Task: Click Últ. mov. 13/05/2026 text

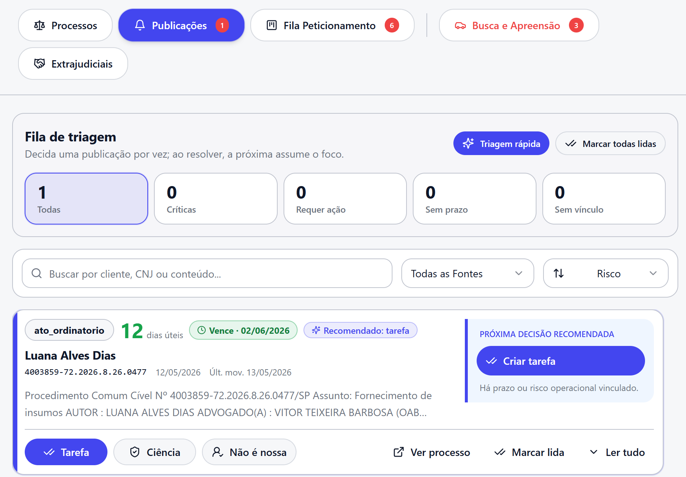Action: [x=250, y=372]
